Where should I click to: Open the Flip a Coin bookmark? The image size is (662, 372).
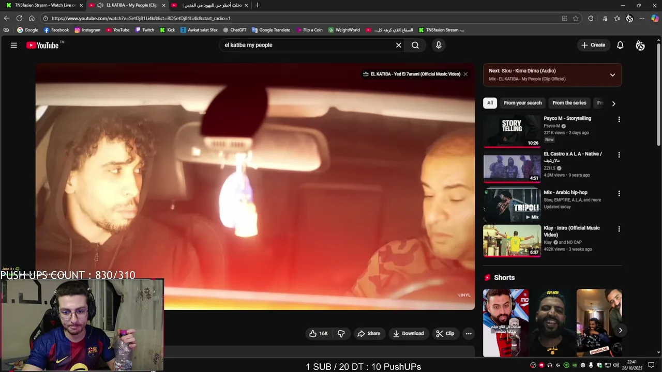click(309, 30)
